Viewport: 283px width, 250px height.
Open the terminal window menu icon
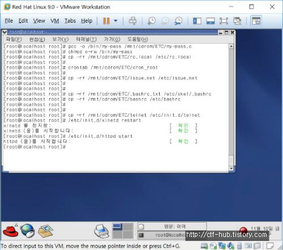(x=5, y=32)
